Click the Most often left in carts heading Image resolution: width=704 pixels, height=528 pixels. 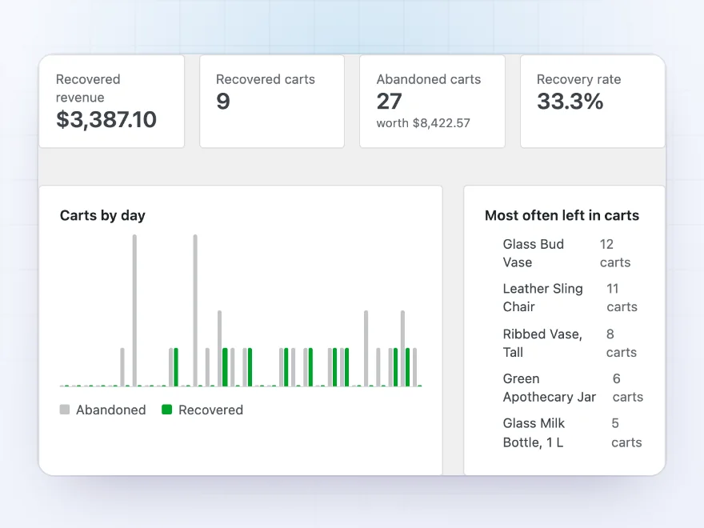(562, 215)
